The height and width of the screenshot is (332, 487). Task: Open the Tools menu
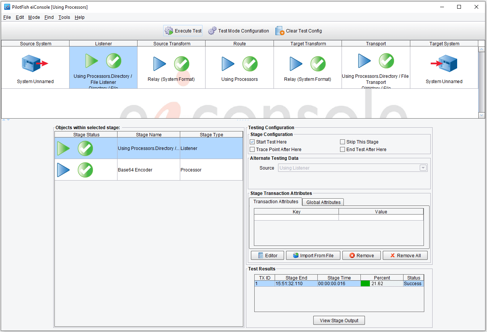[64, 17]
